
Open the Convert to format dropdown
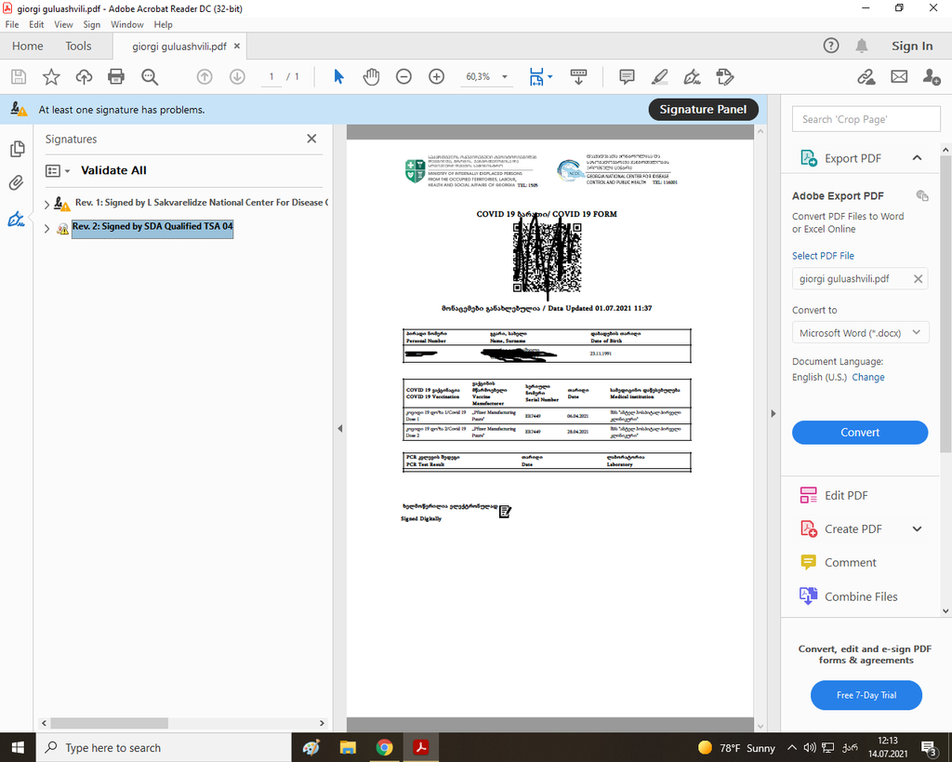(860, 332)
